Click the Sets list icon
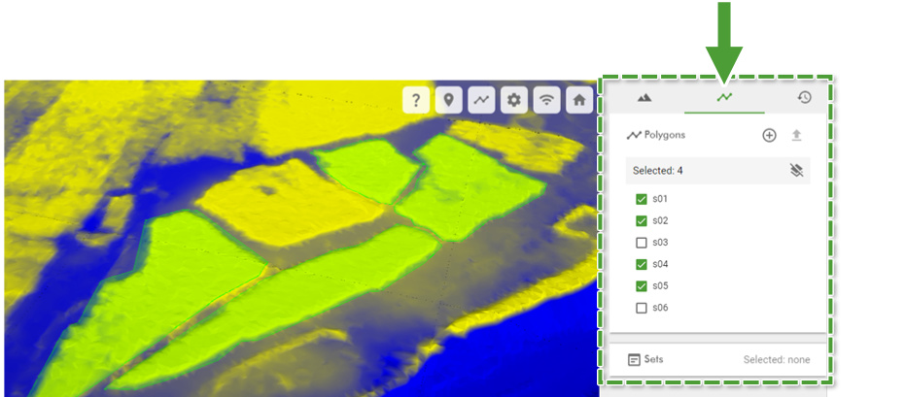 [634, 359]
